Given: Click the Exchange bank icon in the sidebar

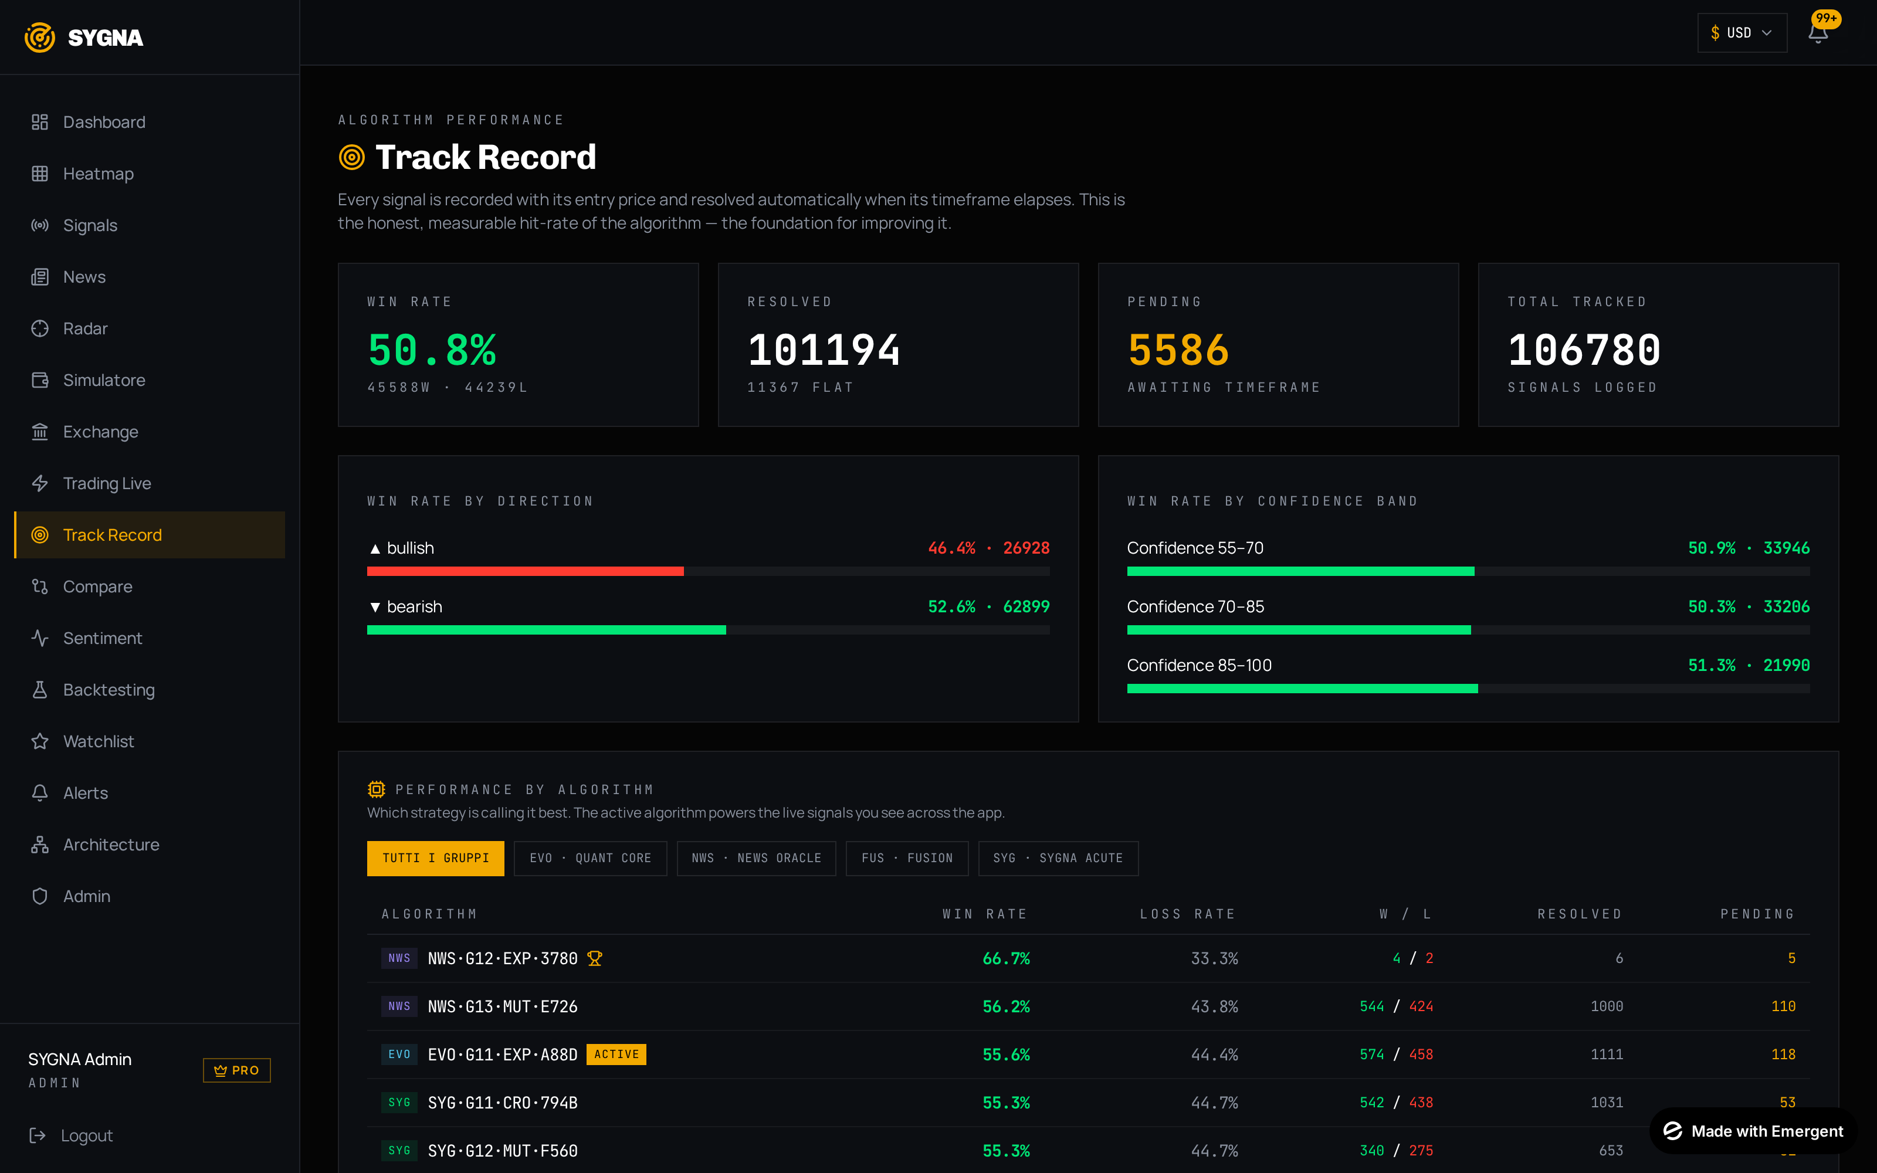Looking at the screenshot, I should pyautogui.click(x=39, y=432).
